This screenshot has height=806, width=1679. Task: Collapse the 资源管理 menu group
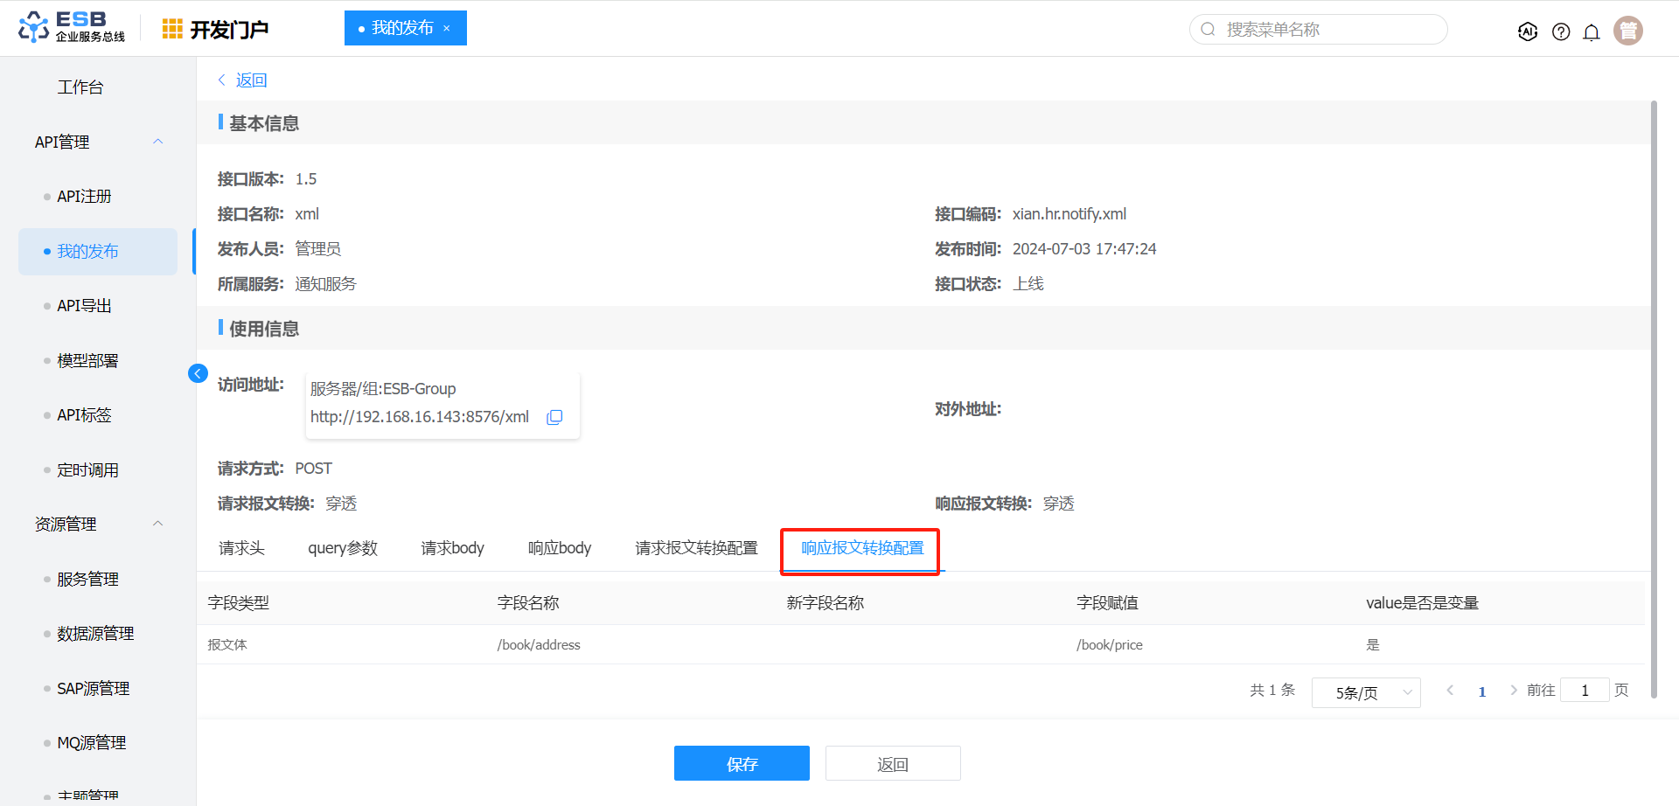[x=158, y=524]
